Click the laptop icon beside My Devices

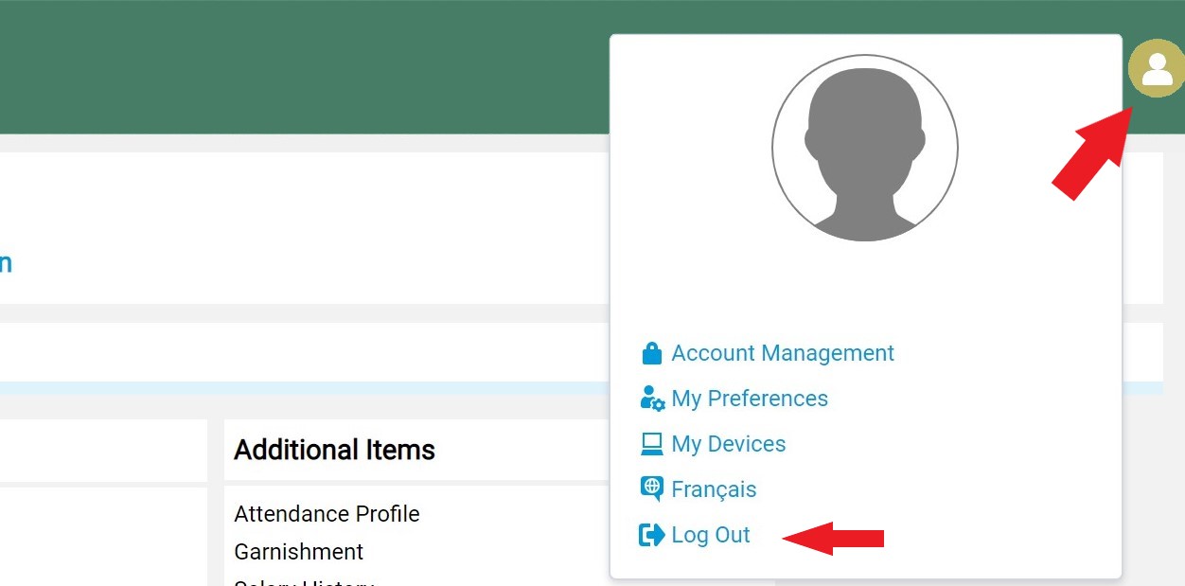651,444
